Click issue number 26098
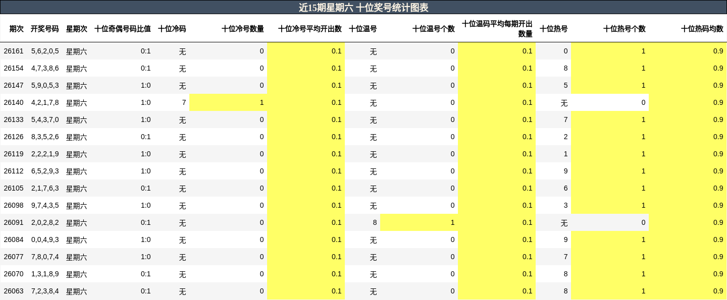The image size is (727, 300). 14,205
